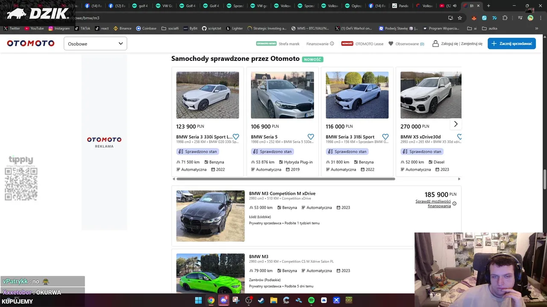Viewport: 547px width, 307px height.
Task: Click the 'Zacznij sprzedawać' button
Action: [x=512, y=43]
